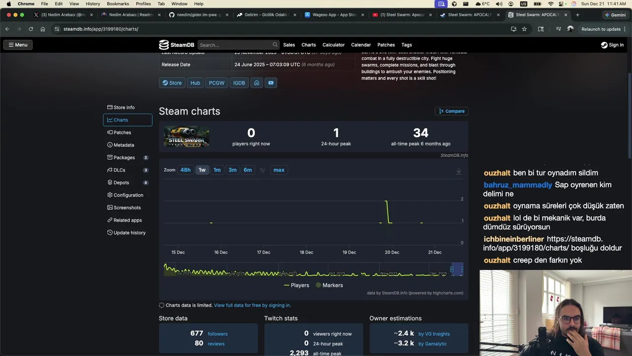Bookmark page with the star icon

524,29
